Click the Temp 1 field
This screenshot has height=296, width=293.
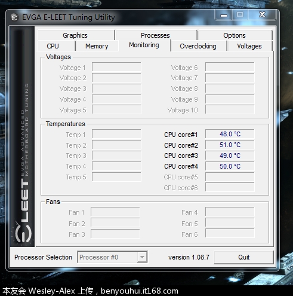(116, 134)
